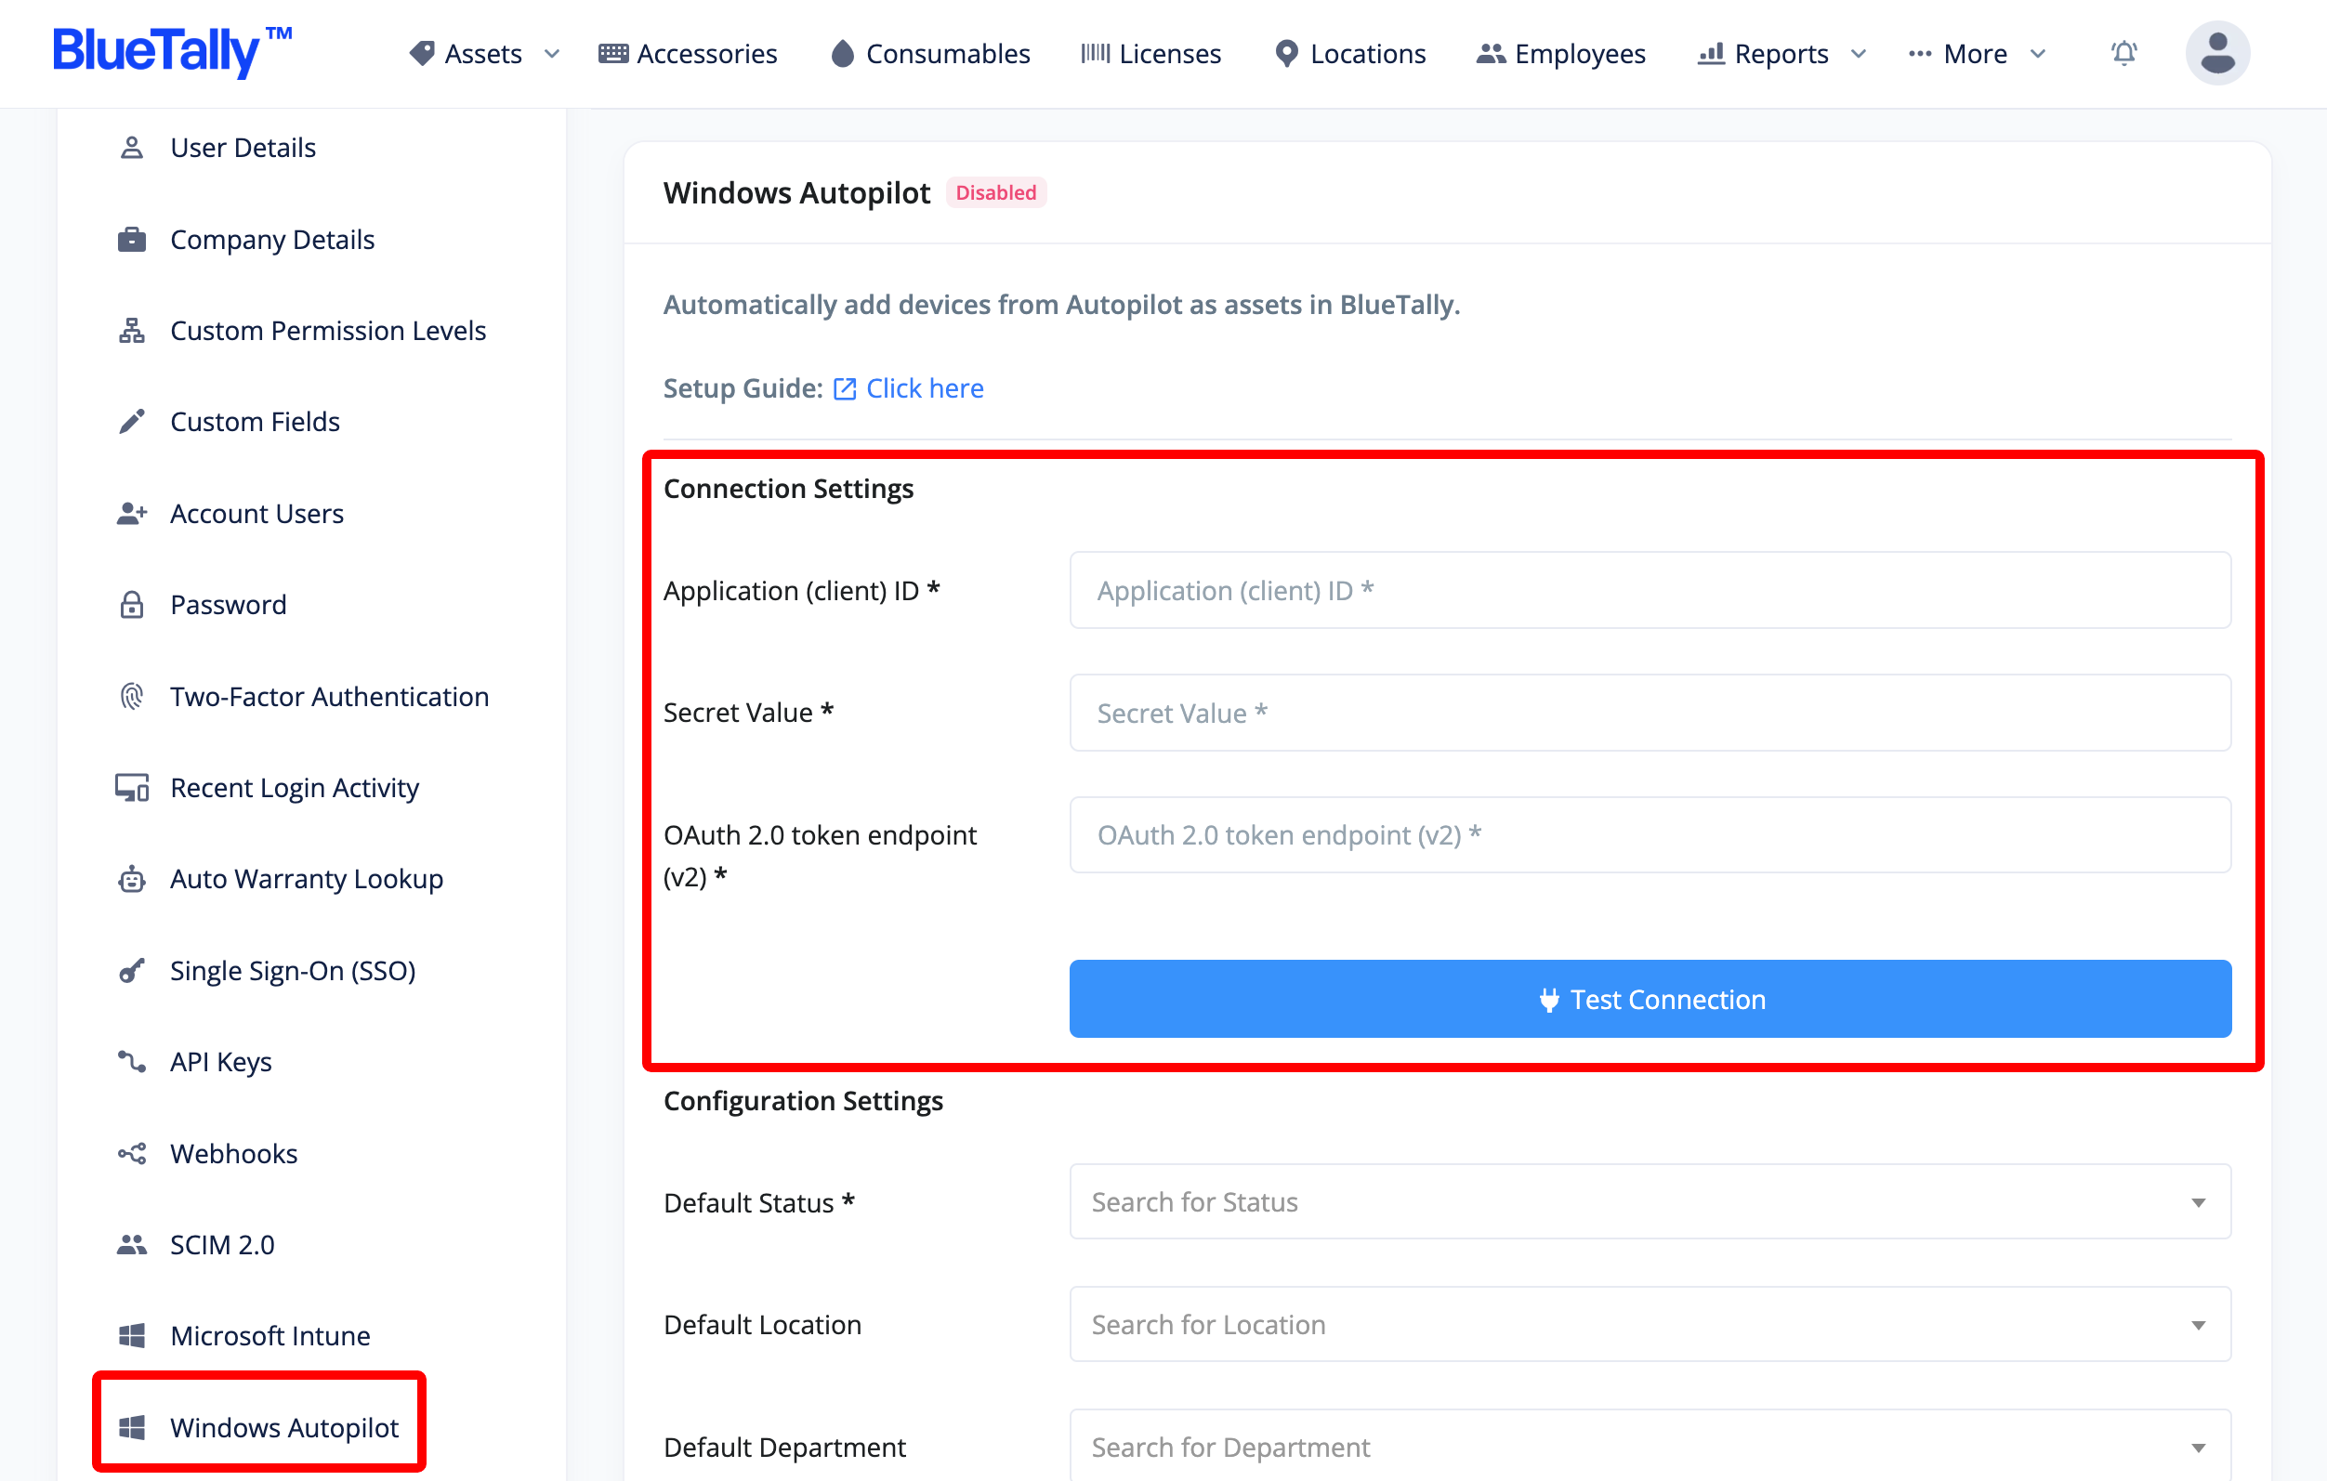Click the Consumables droplet icon
Screen dimensions: 2327x1481
click(843, 53)
